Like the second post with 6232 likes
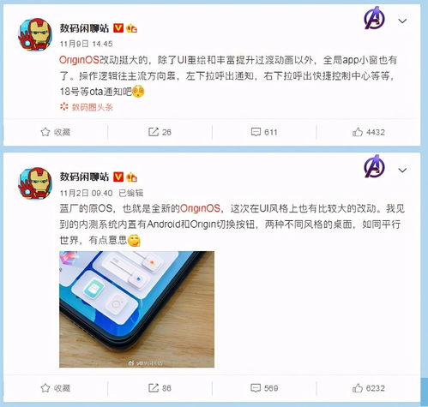The image size is (428, 407). click(369, 388)
